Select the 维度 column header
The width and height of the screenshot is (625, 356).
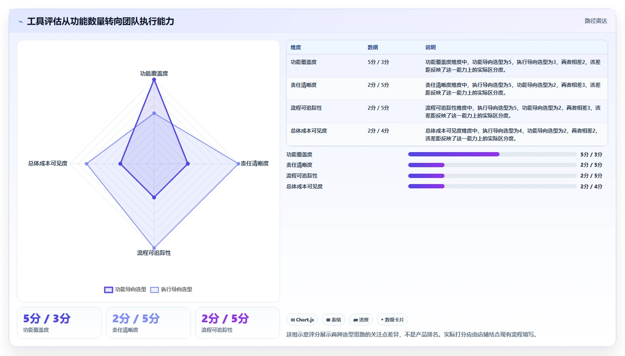[296, 48]
